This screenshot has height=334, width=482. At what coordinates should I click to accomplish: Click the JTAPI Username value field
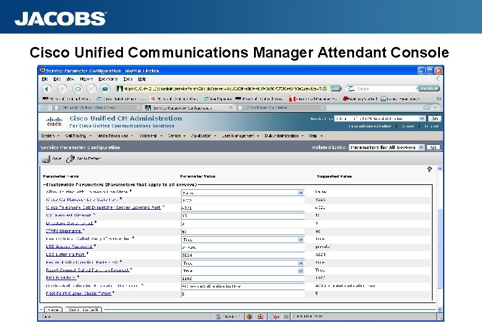click(x=243, y=231)
